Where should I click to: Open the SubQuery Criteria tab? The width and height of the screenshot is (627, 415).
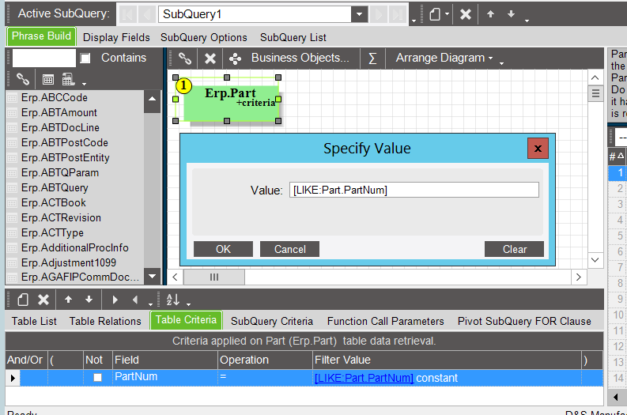pyautogui.click(x=272, y=321)
